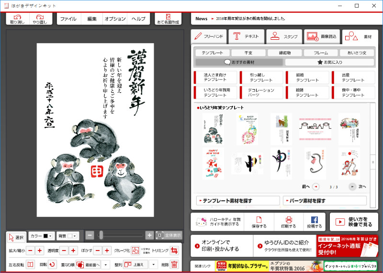The width and height of the screenshot is (383, 273).
Task: Expand 整列 alignment dropdown arrow
Action: [153, 264]
